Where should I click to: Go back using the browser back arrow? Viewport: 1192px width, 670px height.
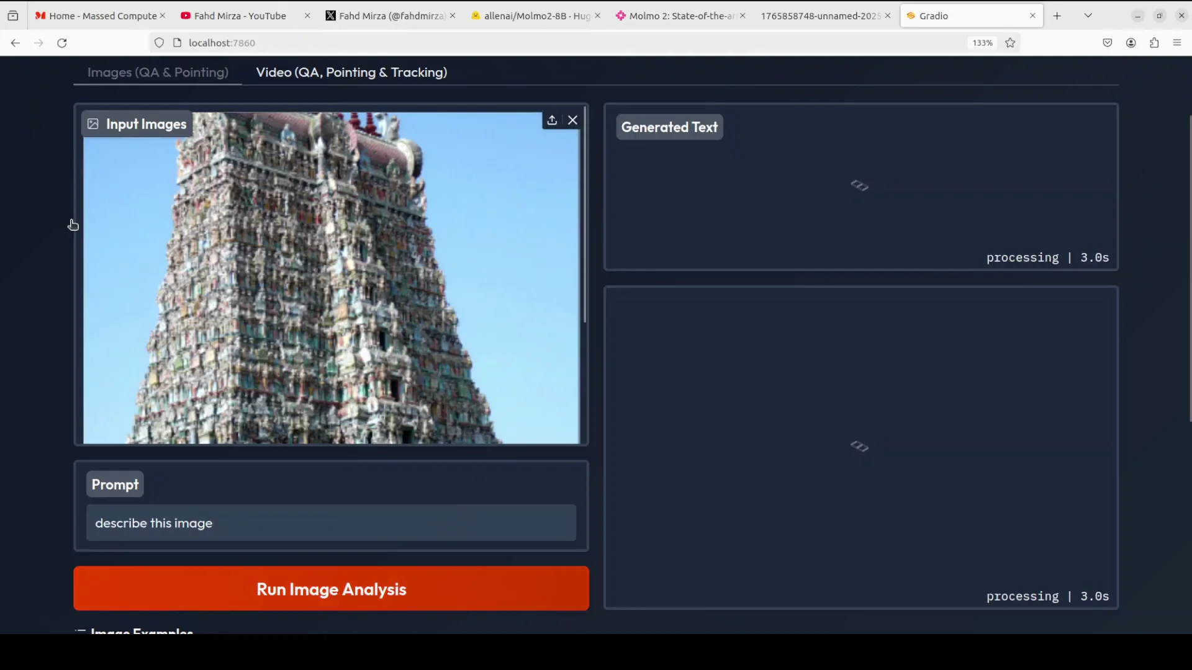(16, 43)
